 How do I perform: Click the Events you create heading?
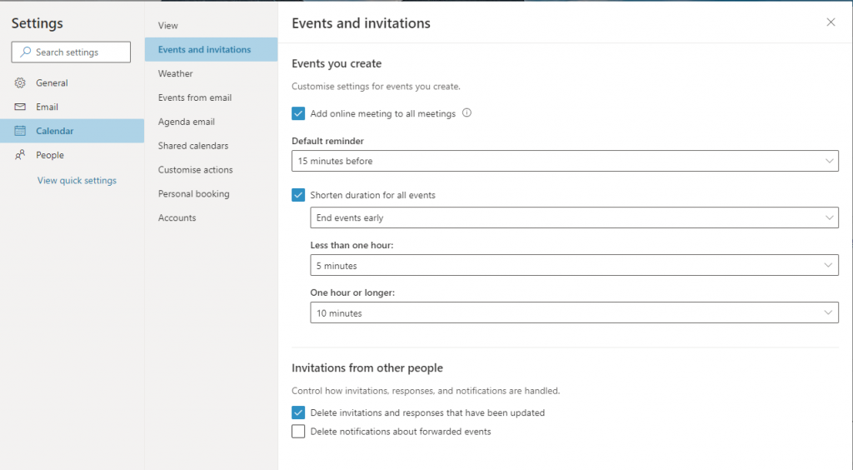(x=337, y=63)
